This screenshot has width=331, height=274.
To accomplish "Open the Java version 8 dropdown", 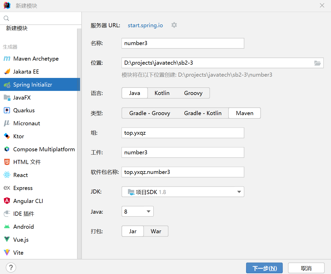I will click(137, 211).
